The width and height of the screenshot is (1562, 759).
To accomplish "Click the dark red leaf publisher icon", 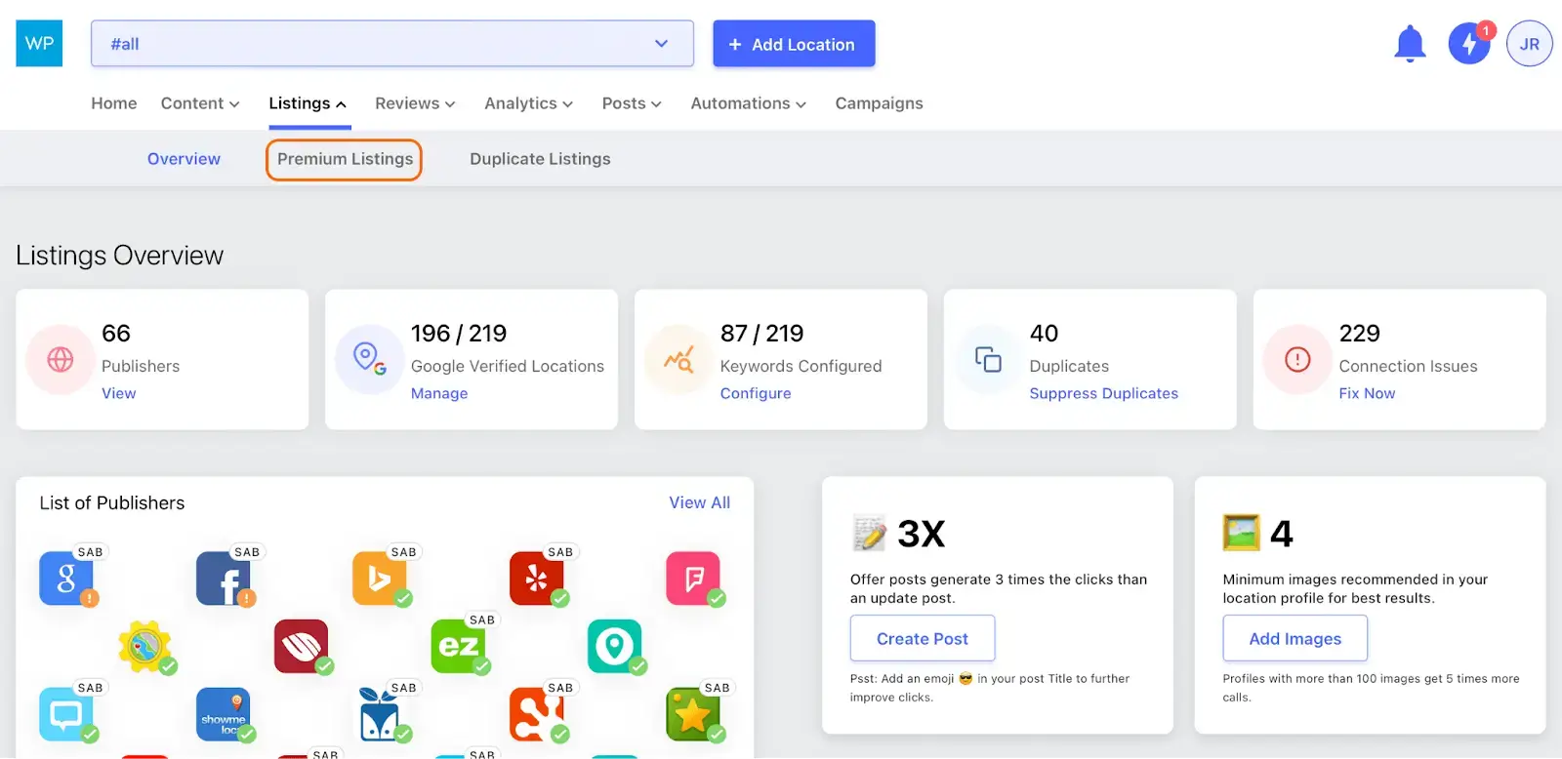I will point(302,646).
